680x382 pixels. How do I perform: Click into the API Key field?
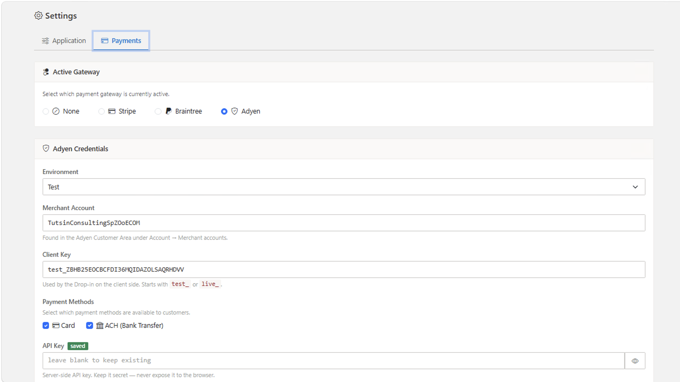coord(334,361)
